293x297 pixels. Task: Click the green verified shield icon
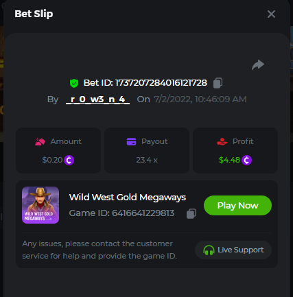click(74, 83)
